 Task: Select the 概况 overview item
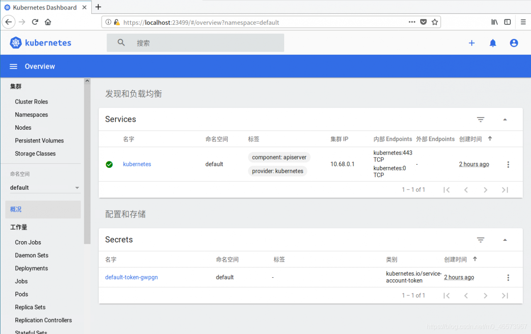click(x=43, y=210)
